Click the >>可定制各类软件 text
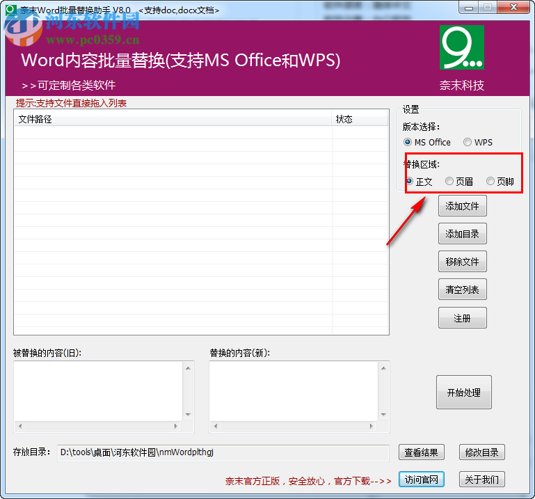 [x=69, y=85]
